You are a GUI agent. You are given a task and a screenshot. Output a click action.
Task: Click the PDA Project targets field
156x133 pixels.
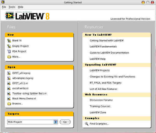click(32, 122)
